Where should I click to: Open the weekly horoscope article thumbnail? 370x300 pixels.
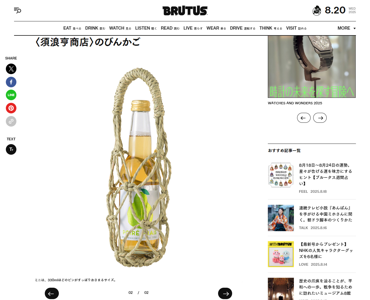click(x=281, y=175)
